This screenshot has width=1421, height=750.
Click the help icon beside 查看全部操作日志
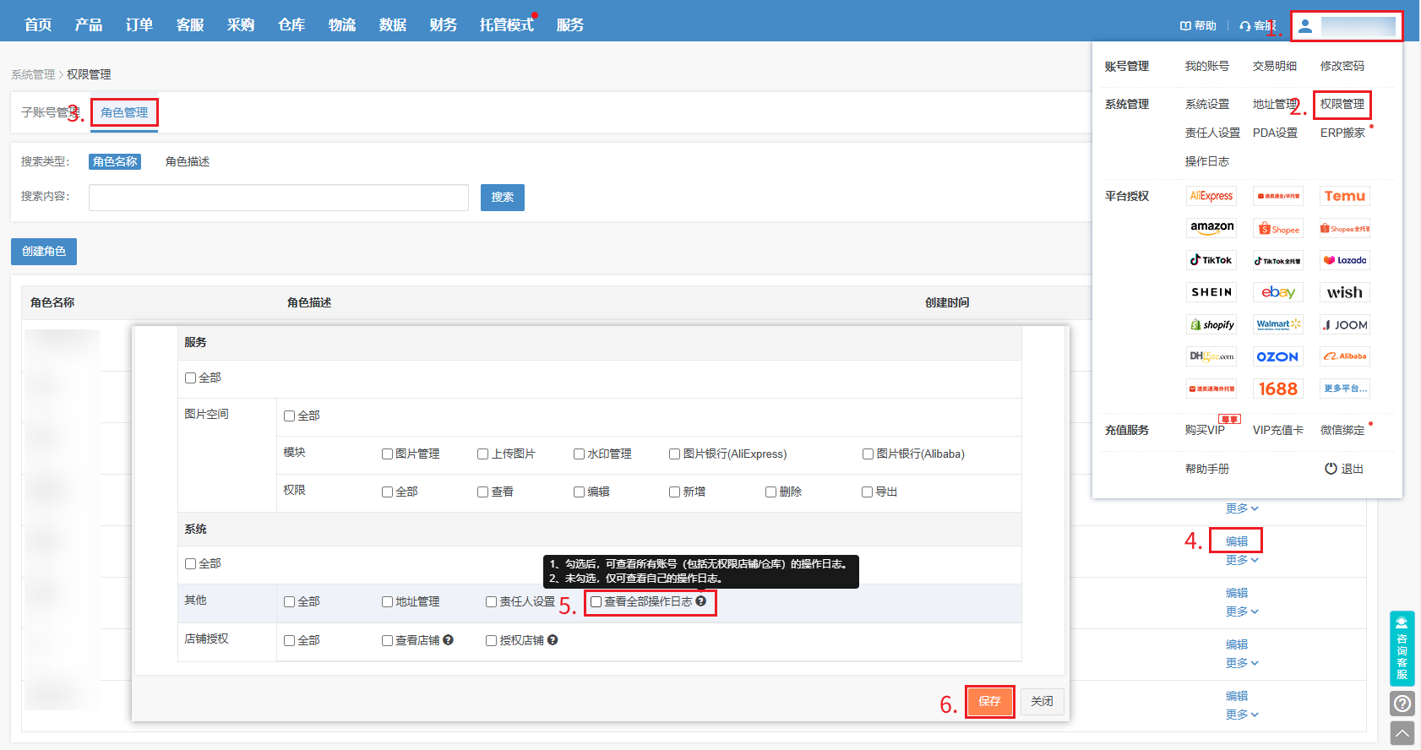pos(700,601)
